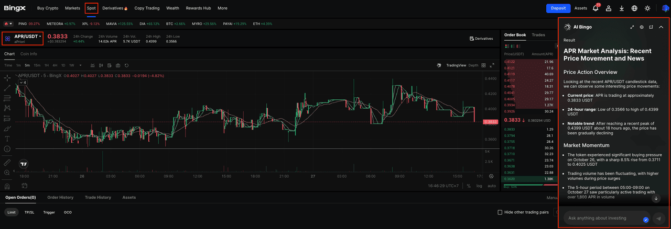Toggle light theme with sun icon
This screenshot has width=671, height=229.
point(647,8)
